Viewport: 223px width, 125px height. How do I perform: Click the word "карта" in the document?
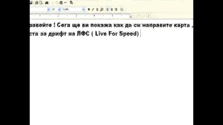coord(182,25)
